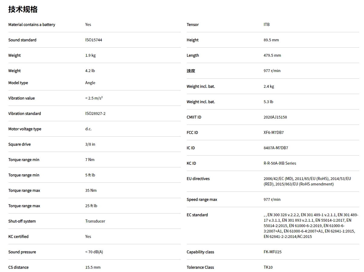Click the IC ID value 8407A-M7DB7
Image resolution: width=364 pixels, height=272 pixels.
point(276,148)
